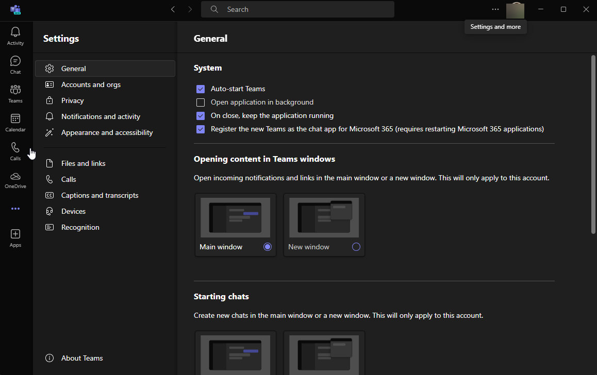The width and height of the screenshot is (597, 375).
Task: Open Devices settings page
Action: pos(105,211)
